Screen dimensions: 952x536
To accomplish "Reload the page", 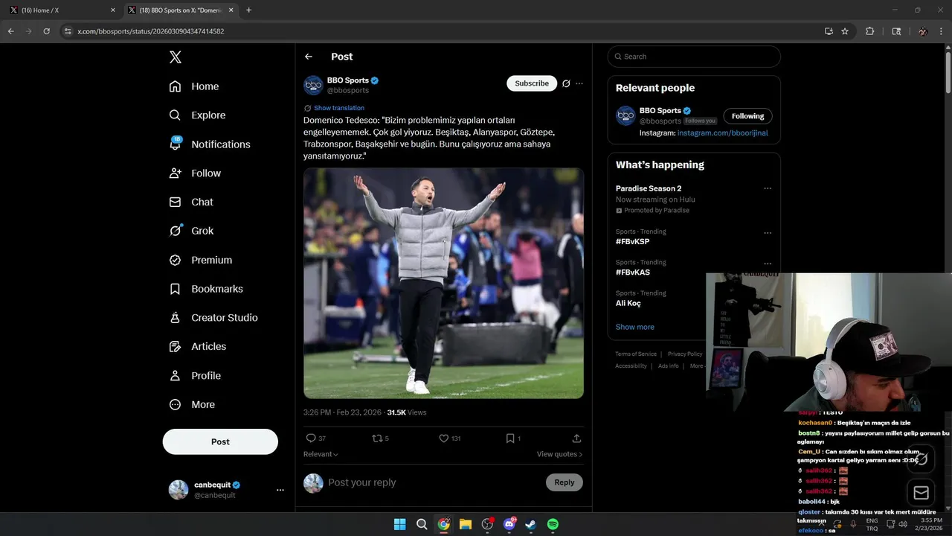I will click(x=46, y=31).
